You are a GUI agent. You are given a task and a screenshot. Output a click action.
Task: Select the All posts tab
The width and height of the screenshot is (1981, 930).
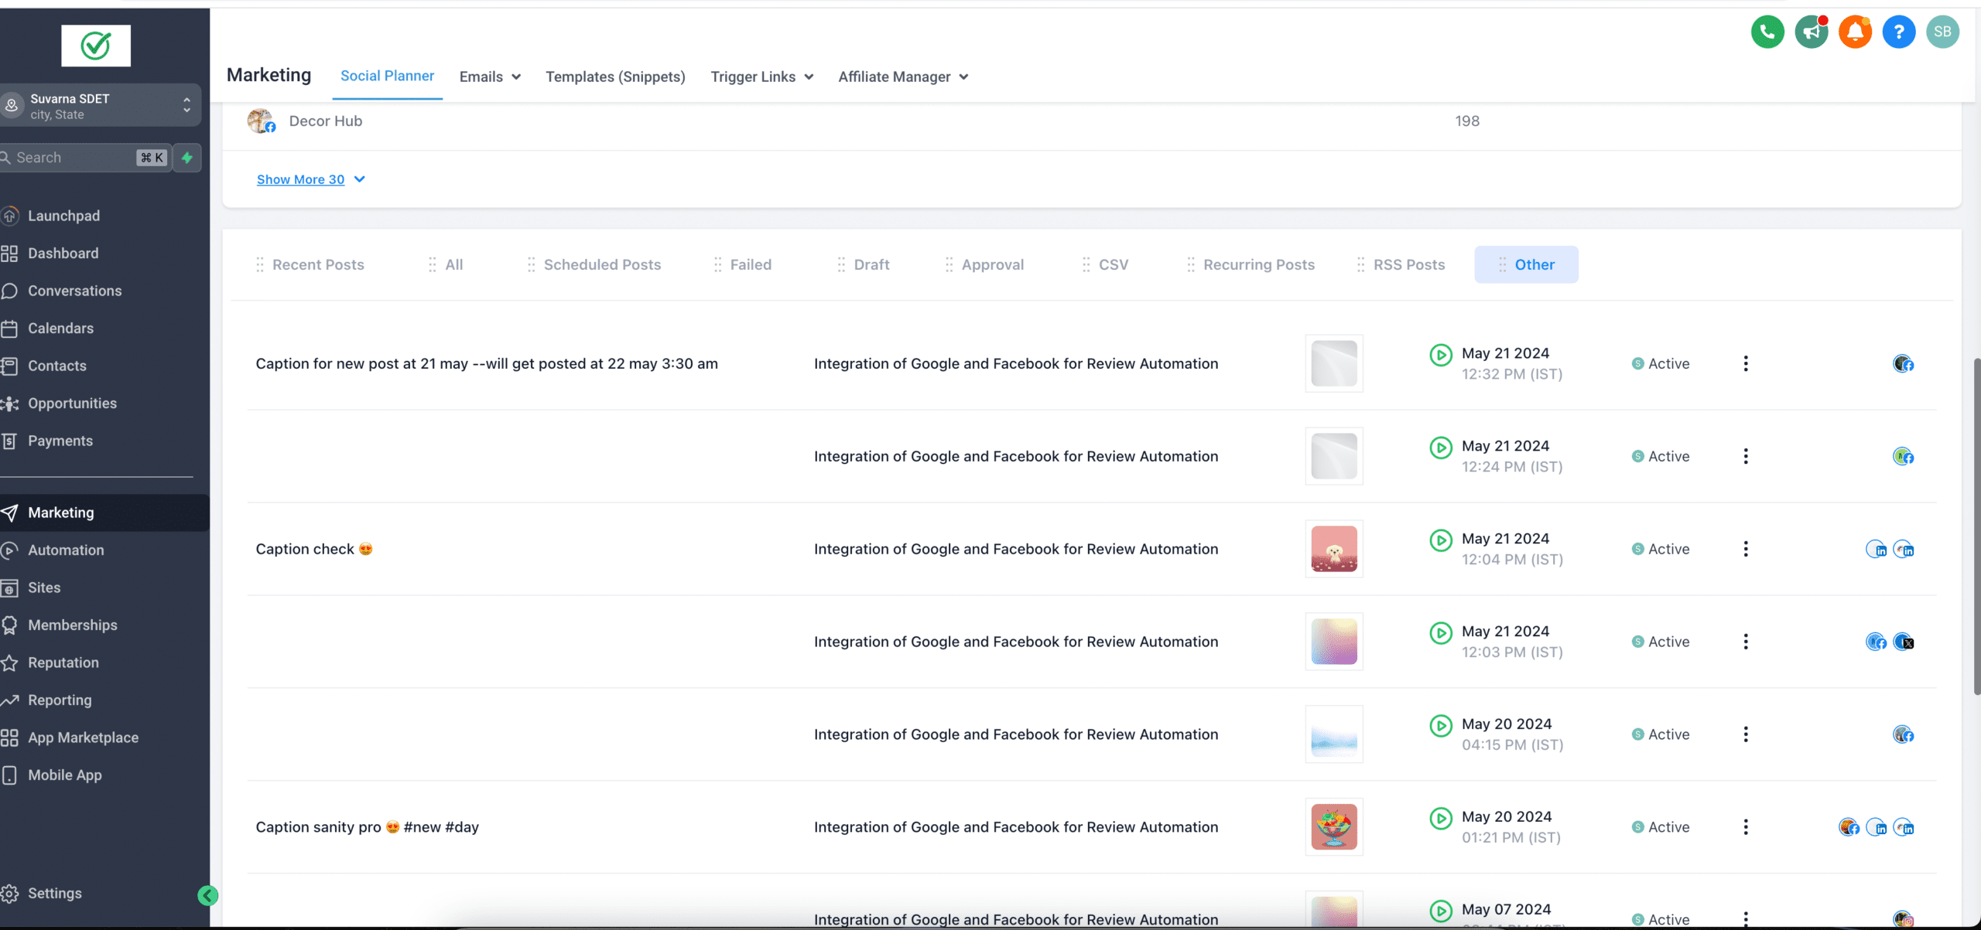[446, 264]
